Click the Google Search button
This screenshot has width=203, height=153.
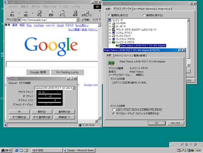38,72
